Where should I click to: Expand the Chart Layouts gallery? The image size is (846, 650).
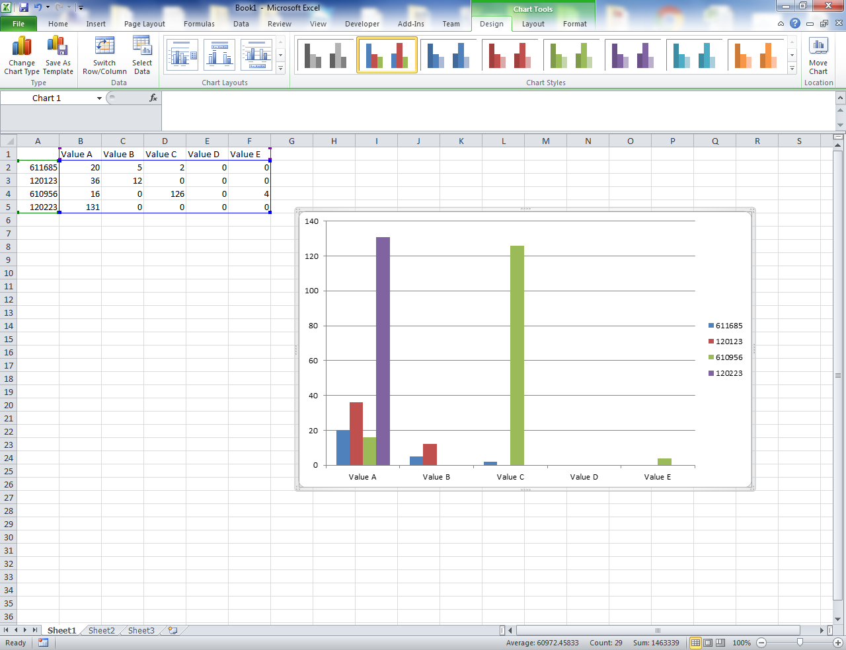[x=280, y=68]
